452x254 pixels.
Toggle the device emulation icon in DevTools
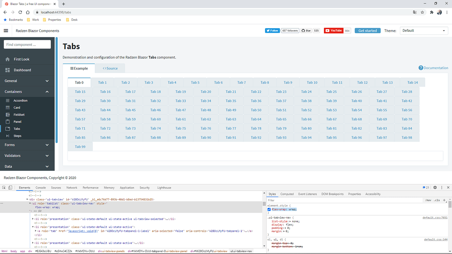click(10, 187)
